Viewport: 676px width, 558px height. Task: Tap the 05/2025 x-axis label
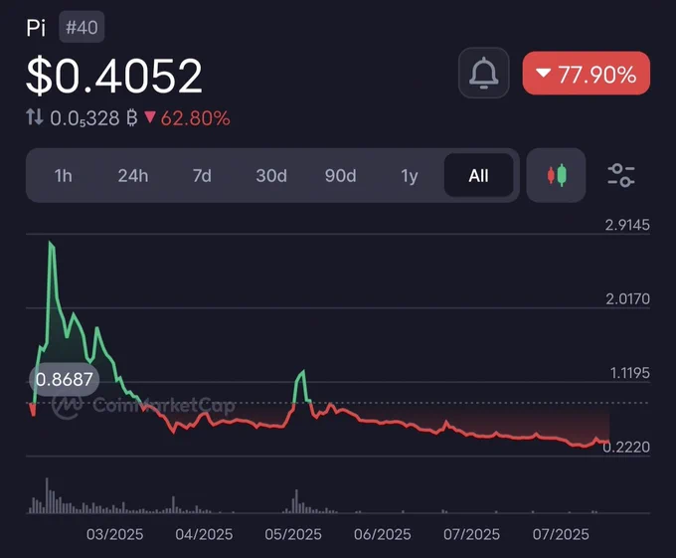(293, 534)
